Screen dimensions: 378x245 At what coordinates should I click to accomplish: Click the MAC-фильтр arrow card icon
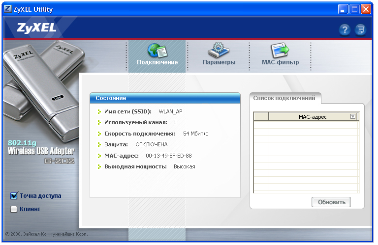[x=280, y=50]
